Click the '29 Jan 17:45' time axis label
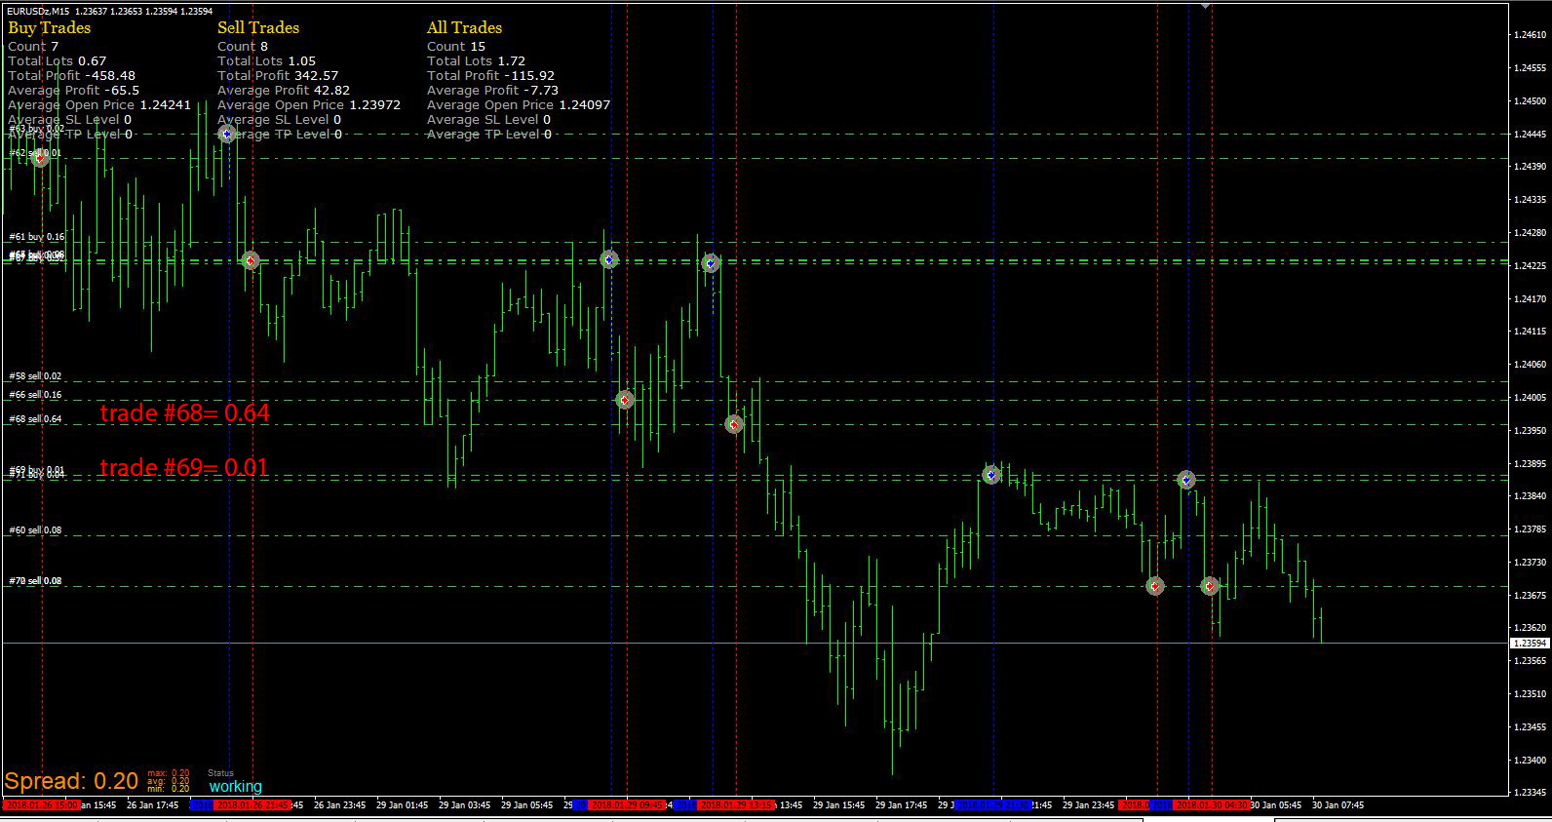 [x=902, y=805]
